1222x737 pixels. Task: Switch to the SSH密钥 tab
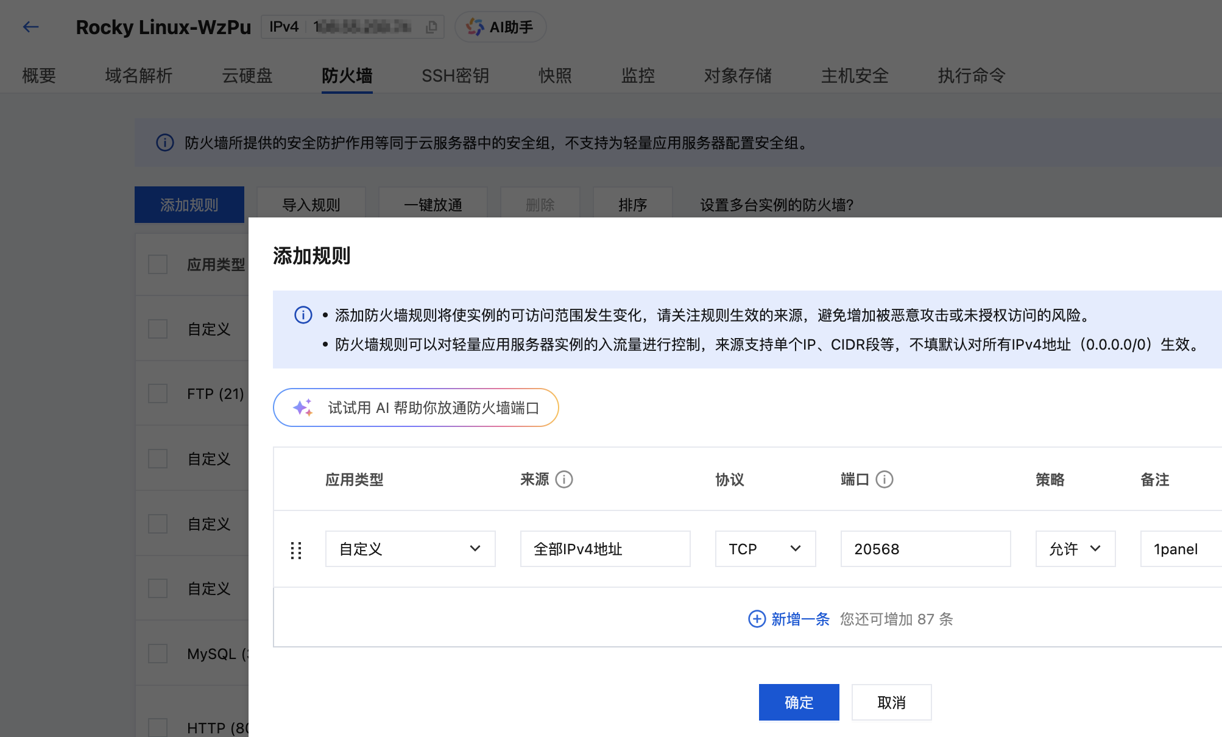coord(454,76)
